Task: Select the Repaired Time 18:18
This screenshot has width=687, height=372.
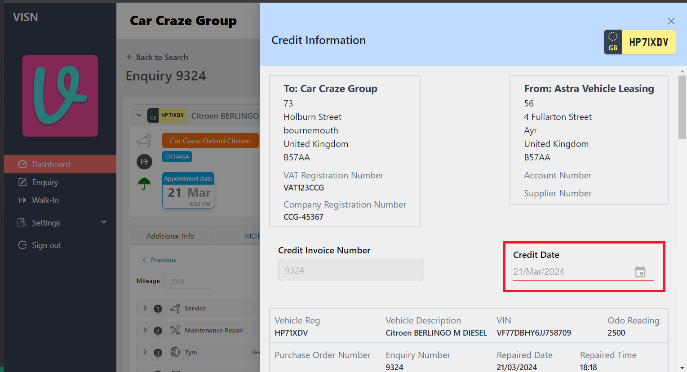Action: point(589,368)
